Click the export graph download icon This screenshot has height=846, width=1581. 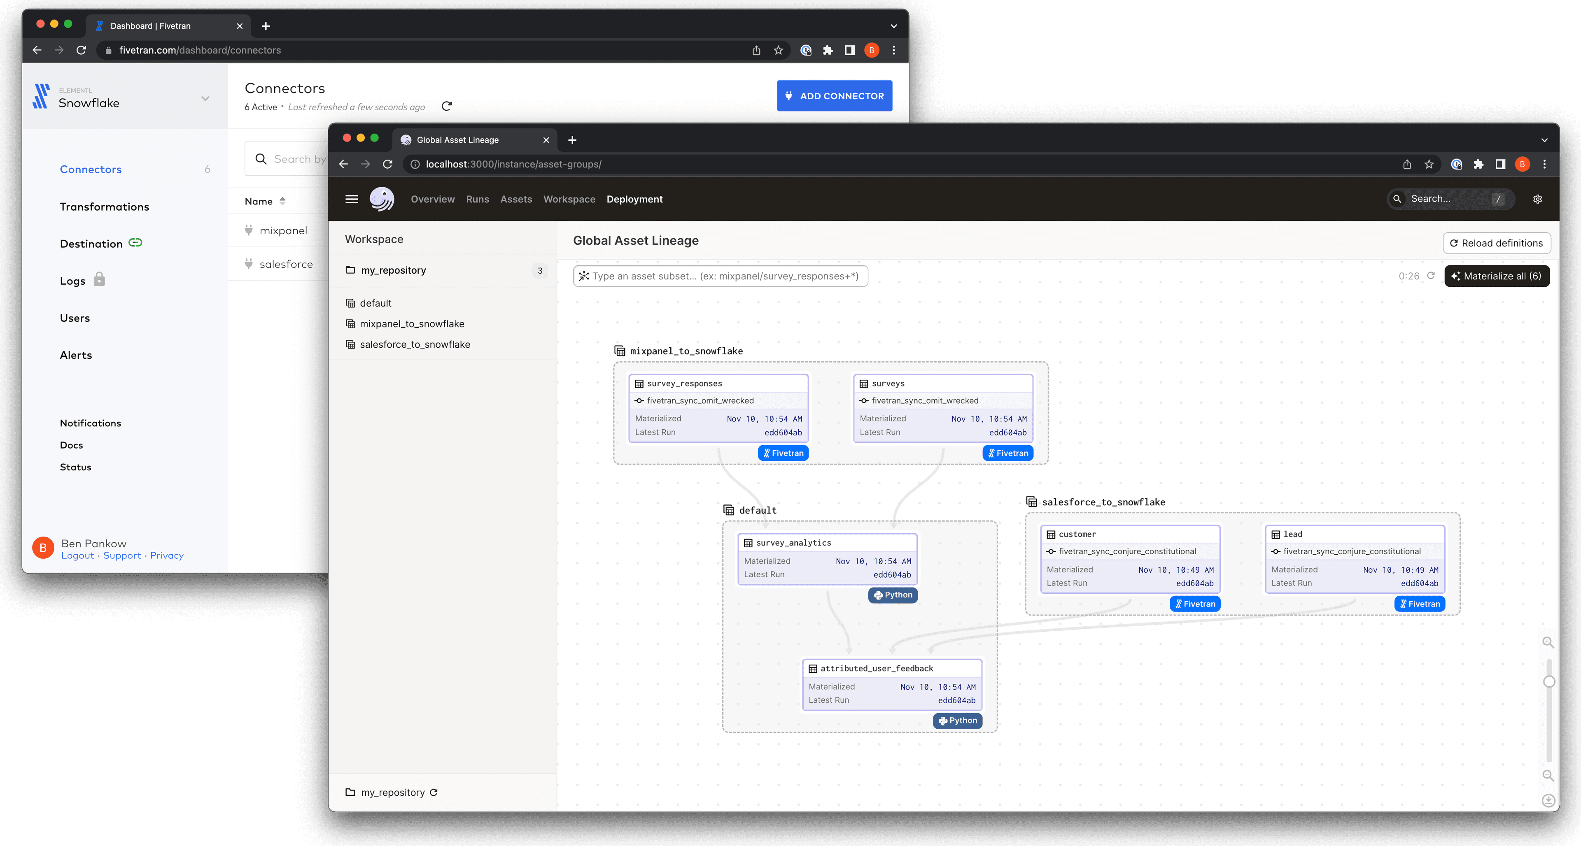[1548, 801]
